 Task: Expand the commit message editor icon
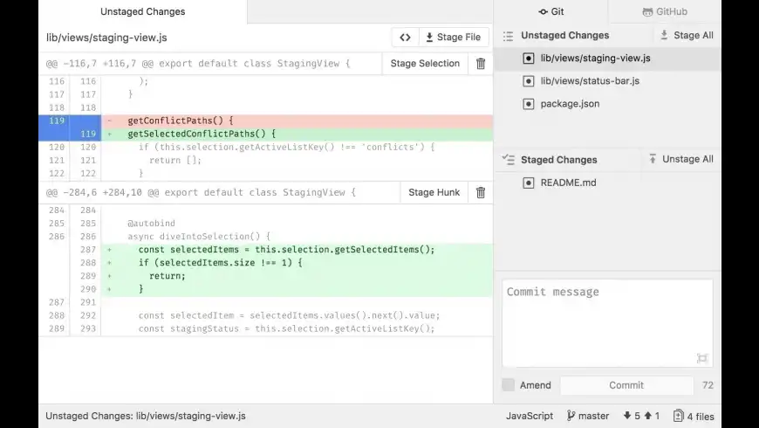702,358
